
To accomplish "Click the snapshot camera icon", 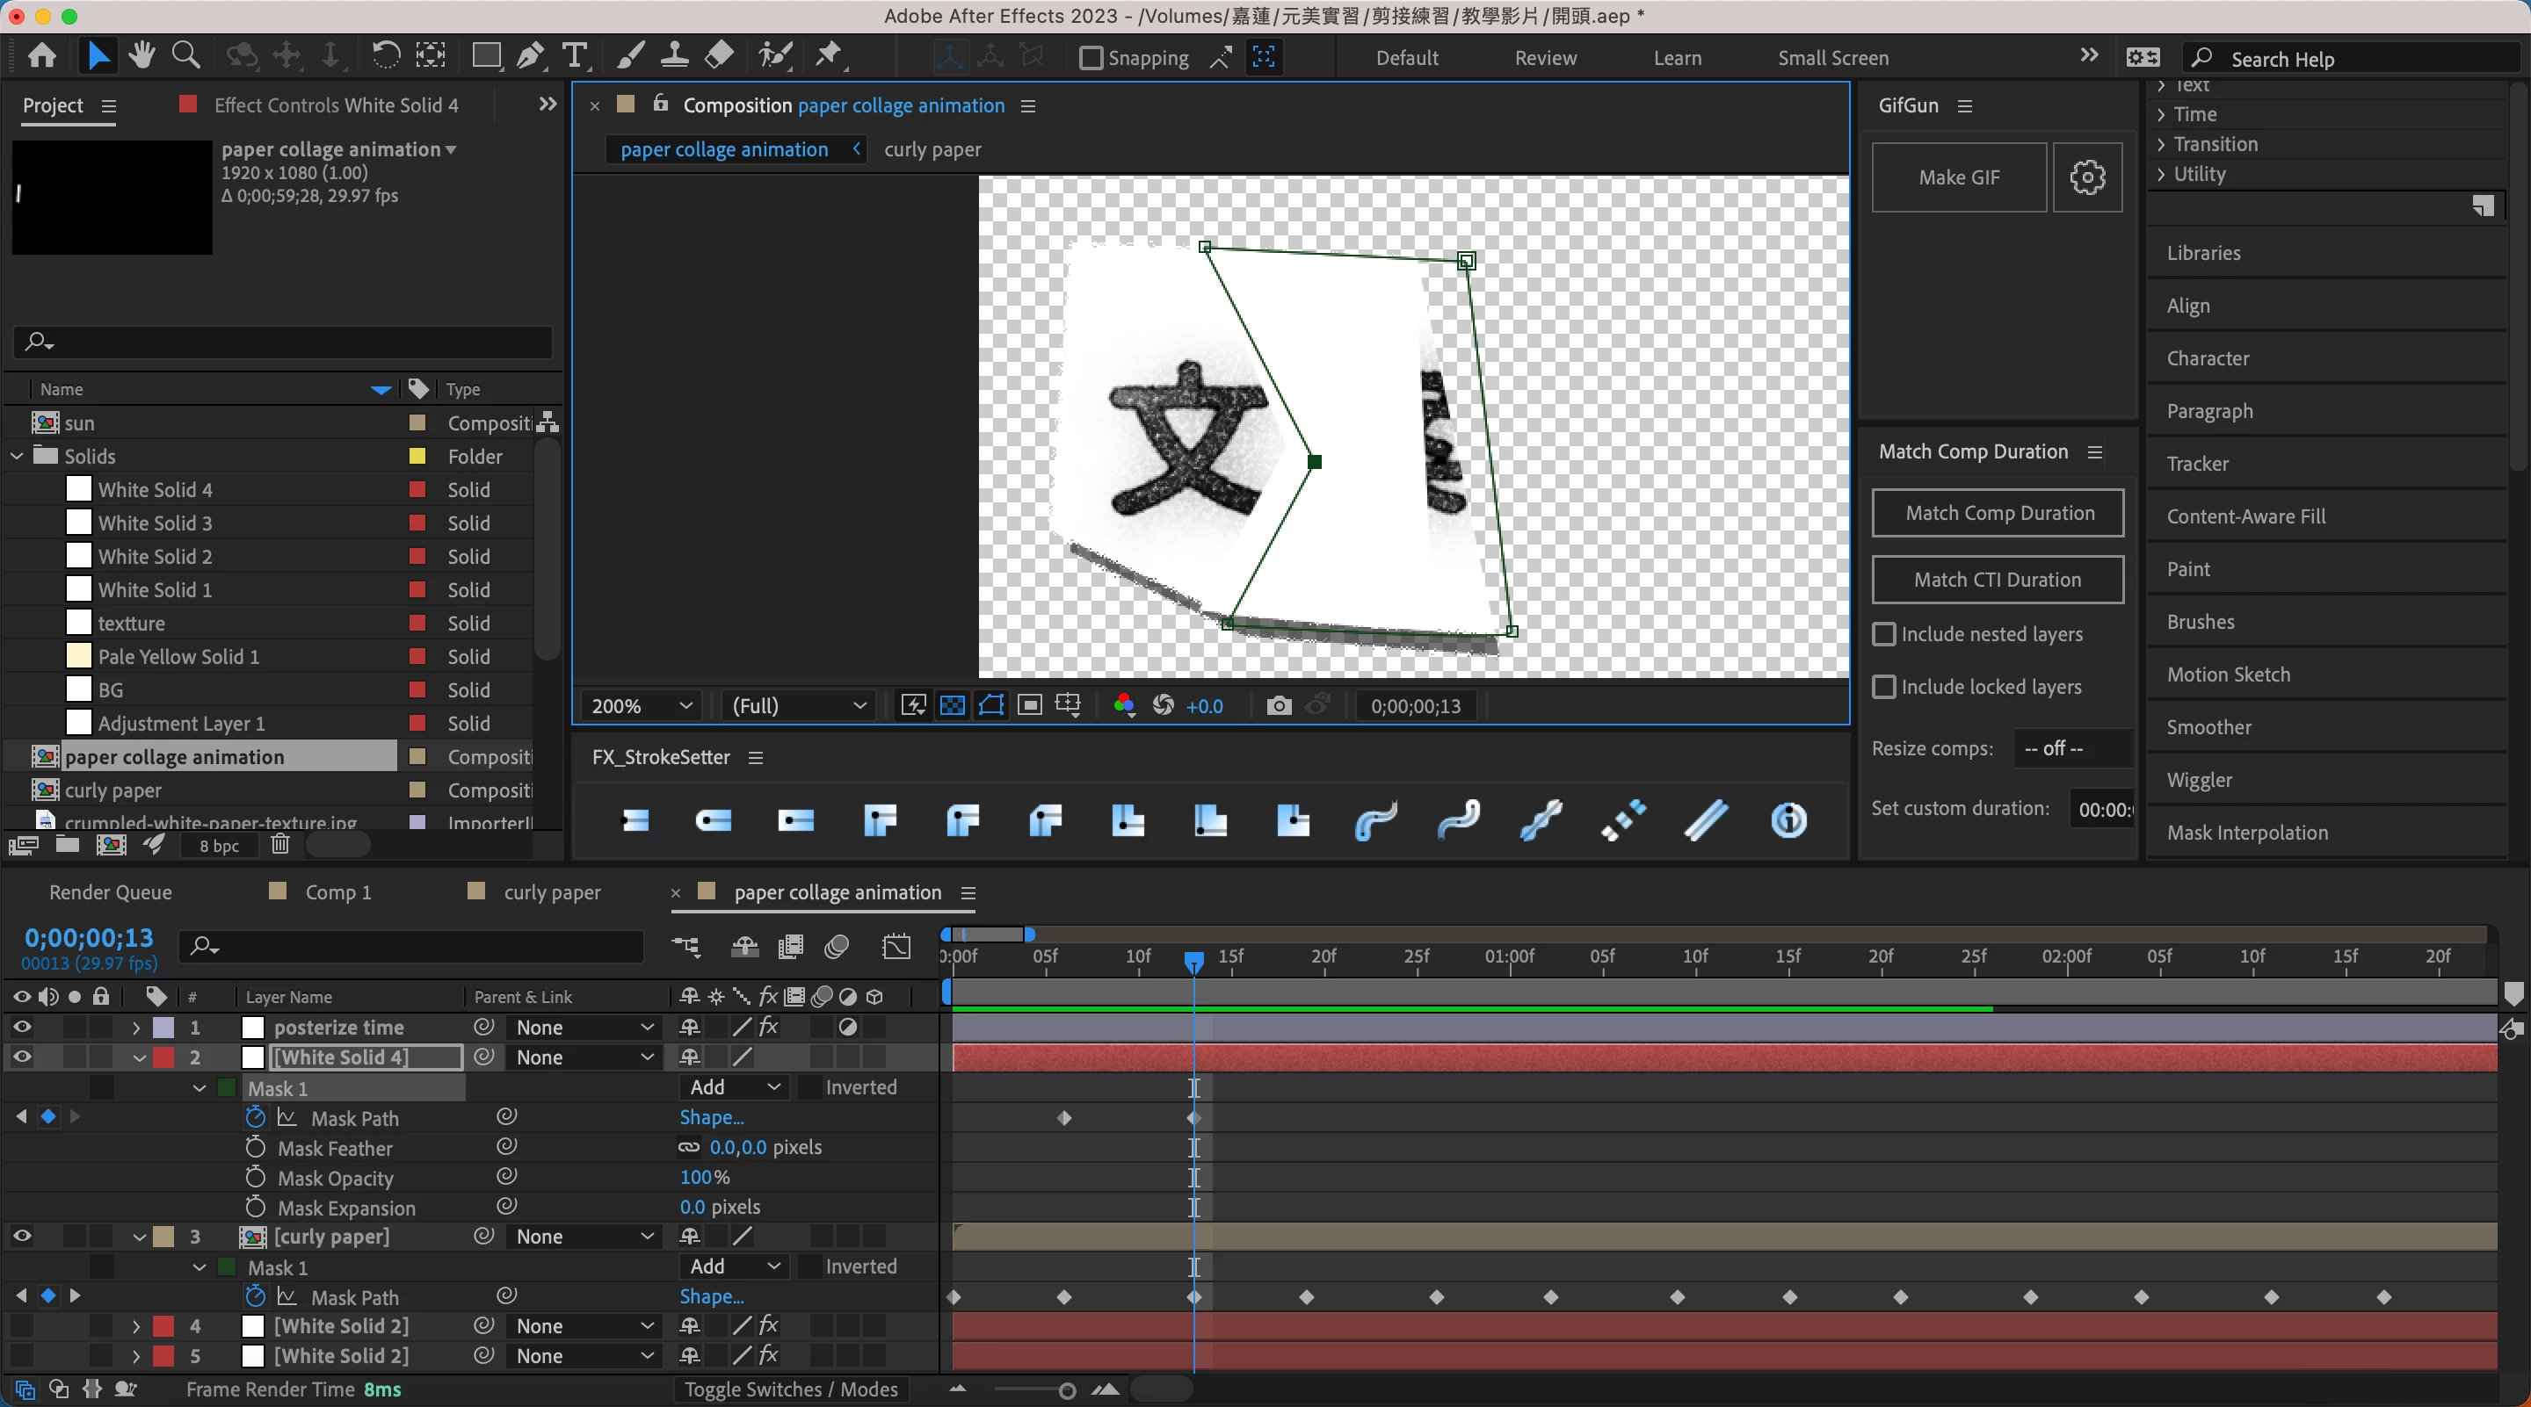I will [1279, 706].
